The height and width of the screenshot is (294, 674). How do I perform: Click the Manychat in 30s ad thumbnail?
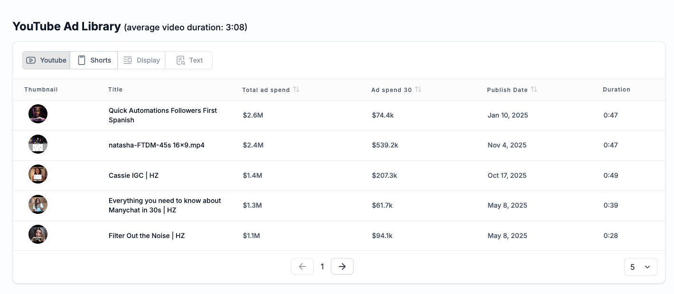[x=38, y=204]
